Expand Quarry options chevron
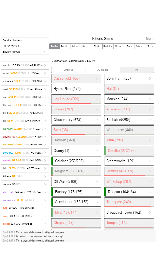The width and height of the screenshot is (156, 277). 97,151
